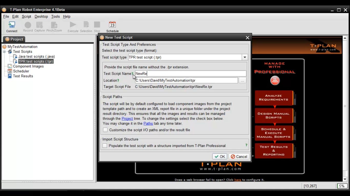Click Schedule & Execute Manual Scripts button
The image size is (350, 196).
pos(274,133)
